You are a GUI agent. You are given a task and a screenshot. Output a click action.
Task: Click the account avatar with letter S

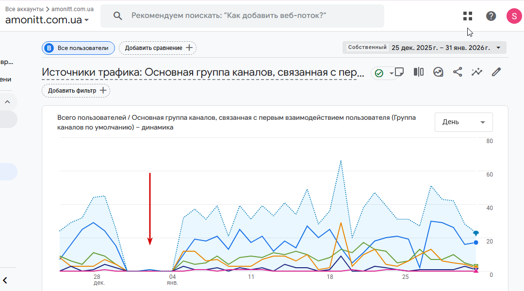click(514, 16)
